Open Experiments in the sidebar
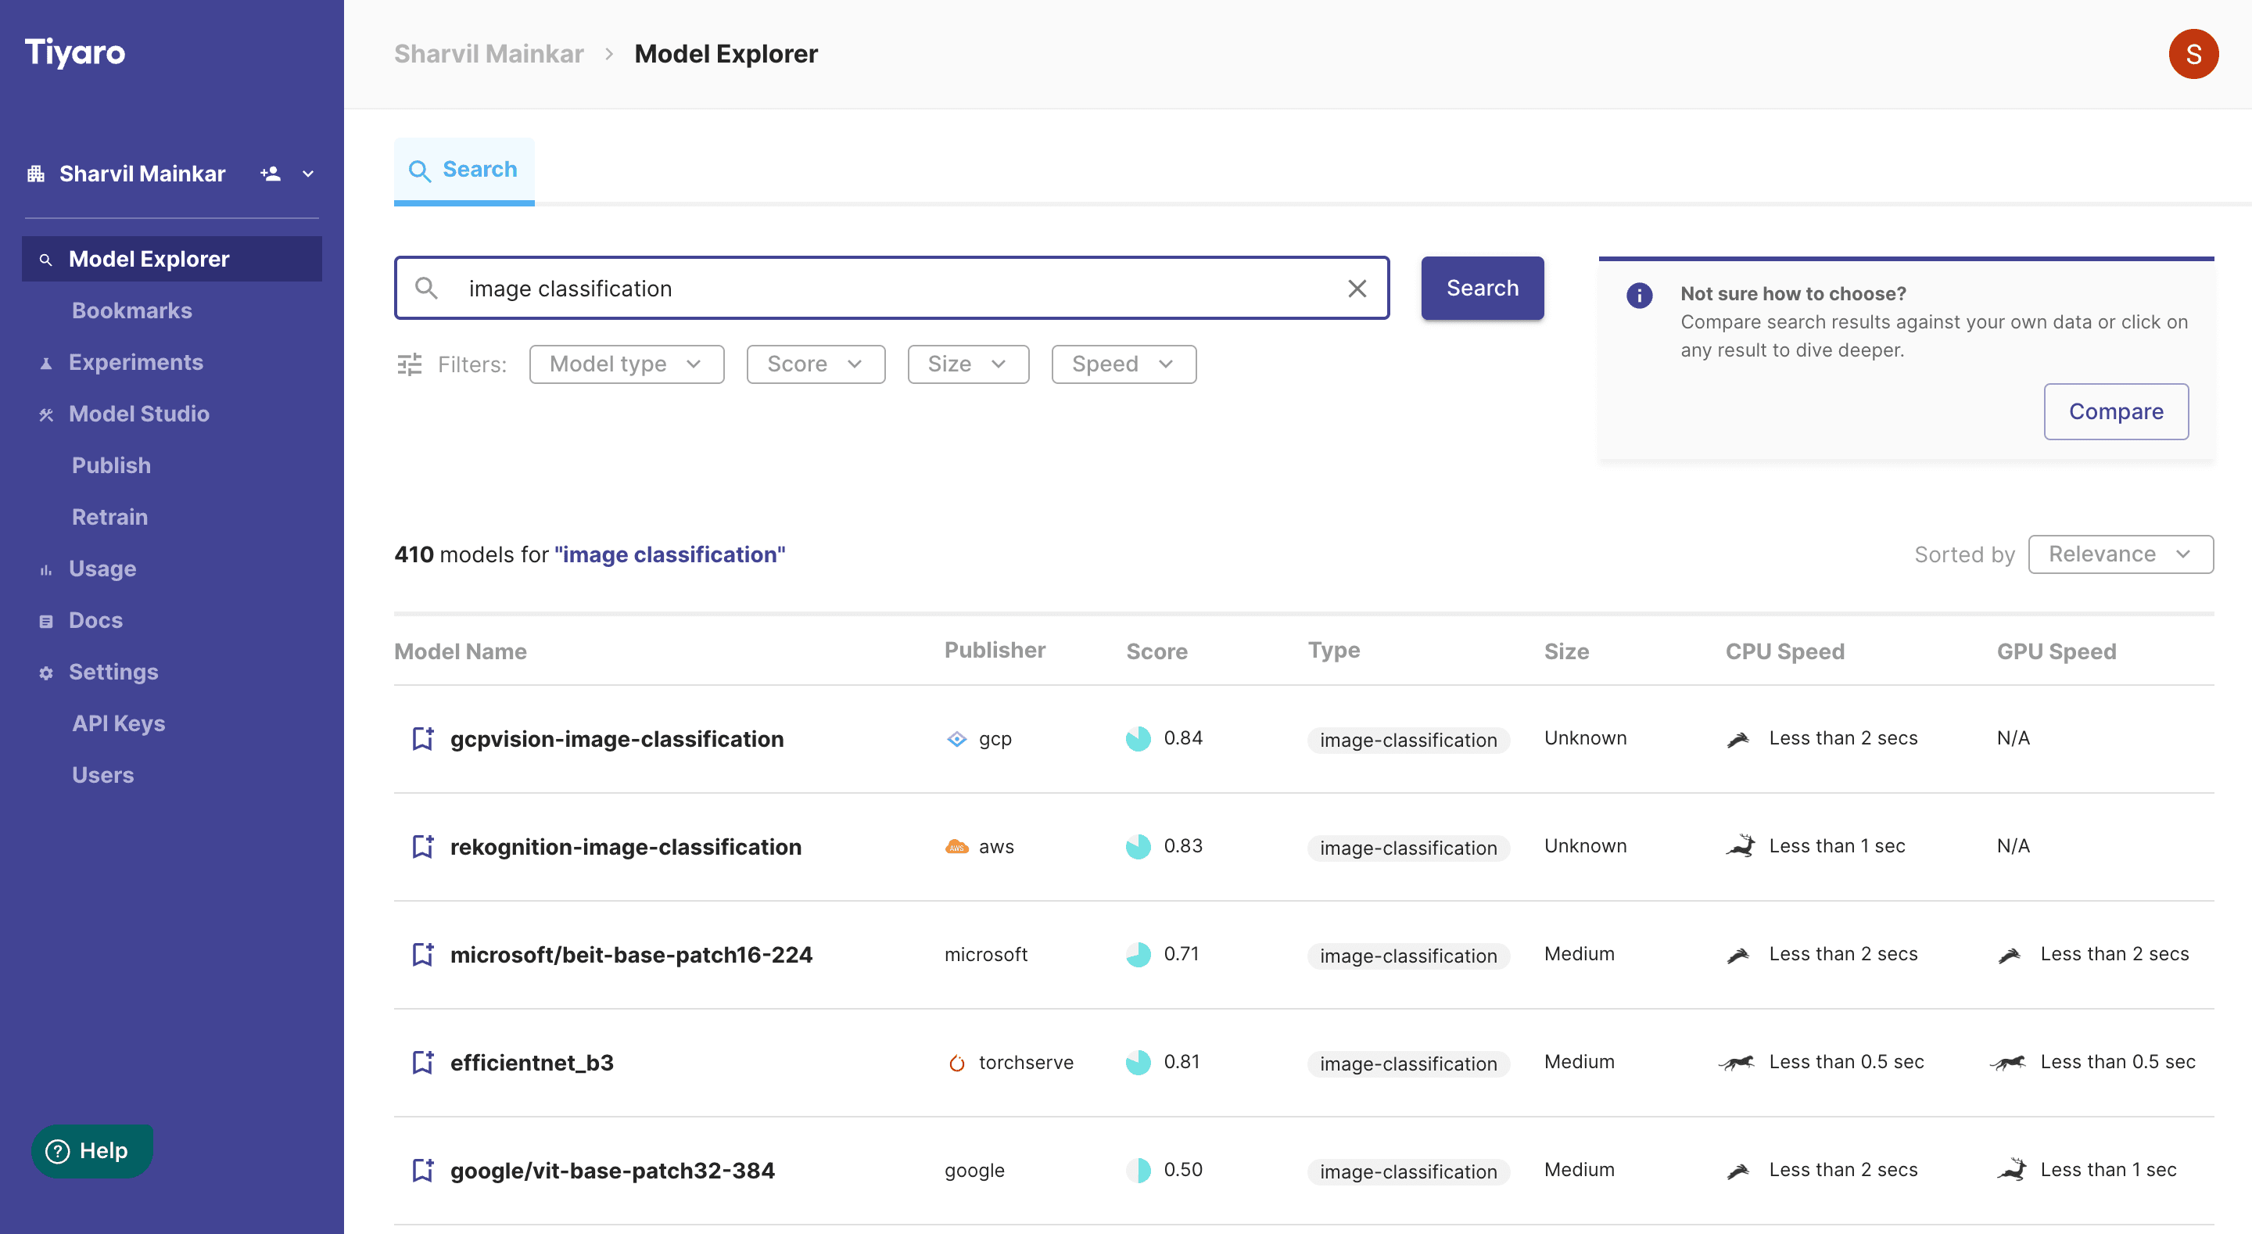 [x=135, y=362]
